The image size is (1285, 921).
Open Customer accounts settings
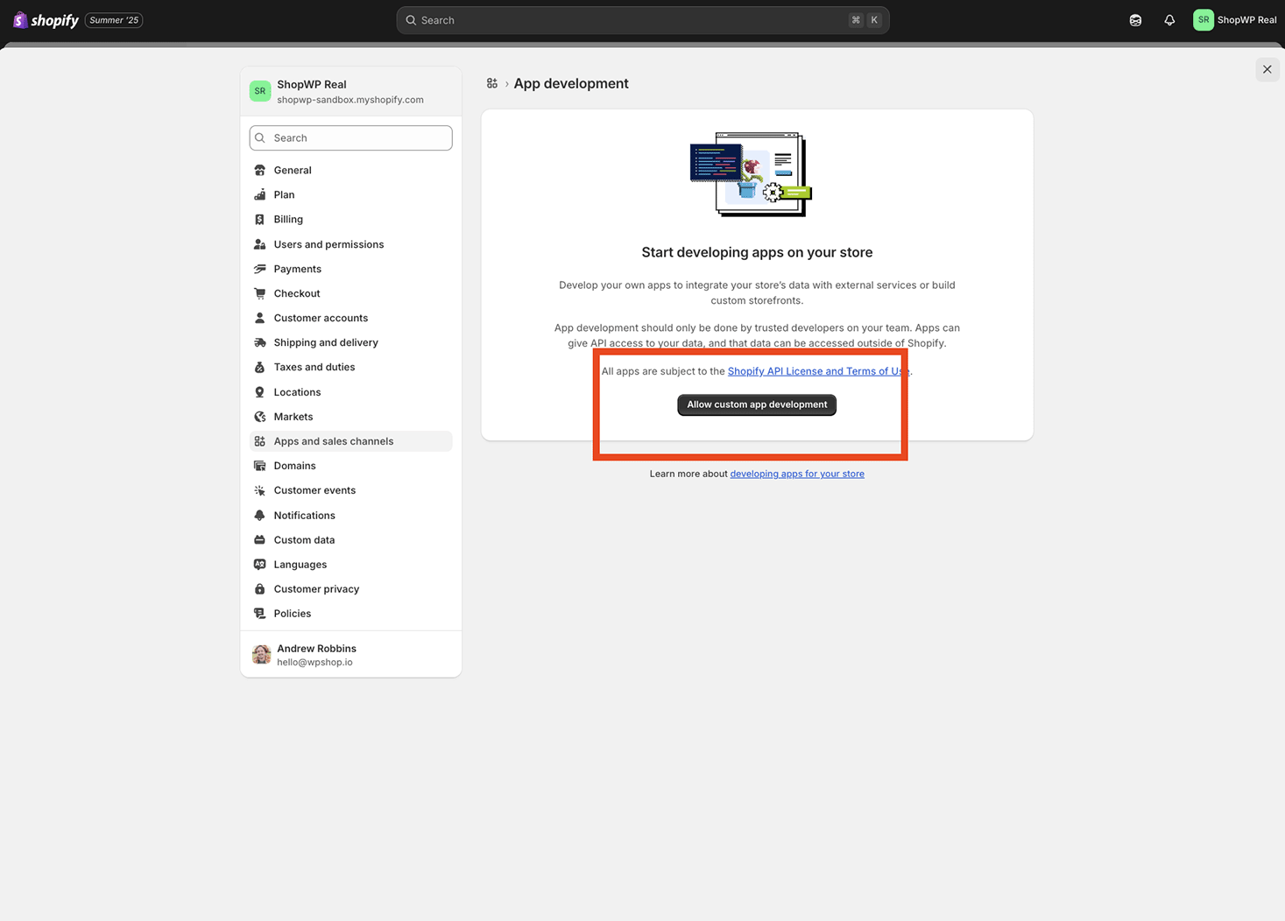click(350, 318)
